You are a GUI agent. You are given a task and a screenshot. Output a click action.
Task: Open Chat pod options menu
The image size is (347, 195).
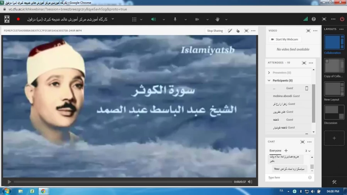point(309,142)
